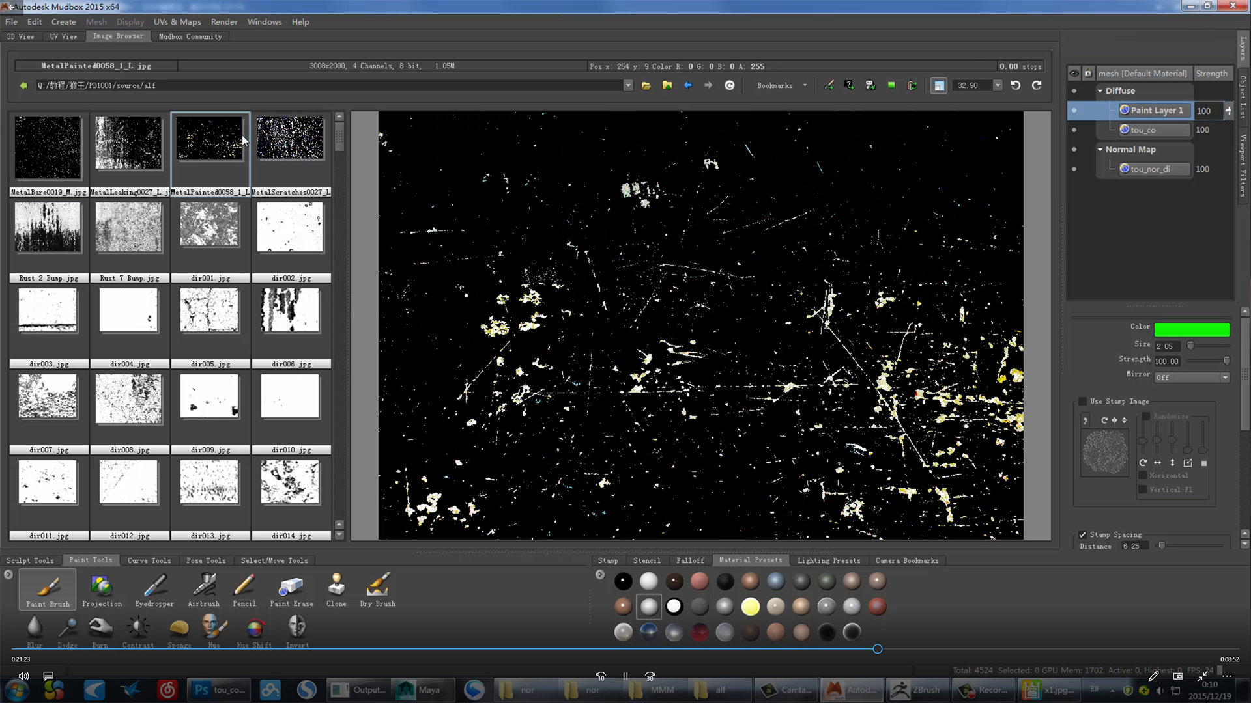Select the Eyedropper tool
The height and width of the screenshot is (703, 1251).
154,590
